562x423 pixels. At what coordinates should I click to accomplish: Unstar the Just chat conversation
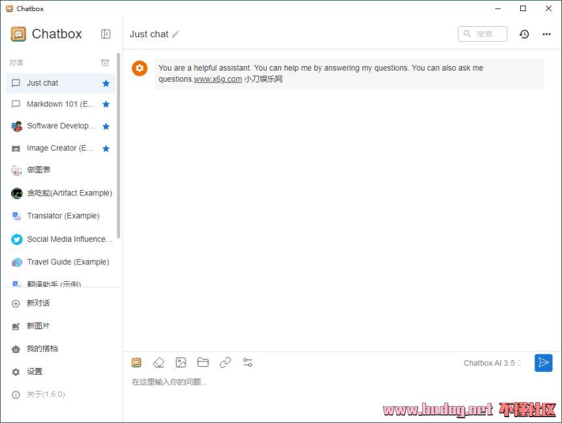tap(106, 83)
